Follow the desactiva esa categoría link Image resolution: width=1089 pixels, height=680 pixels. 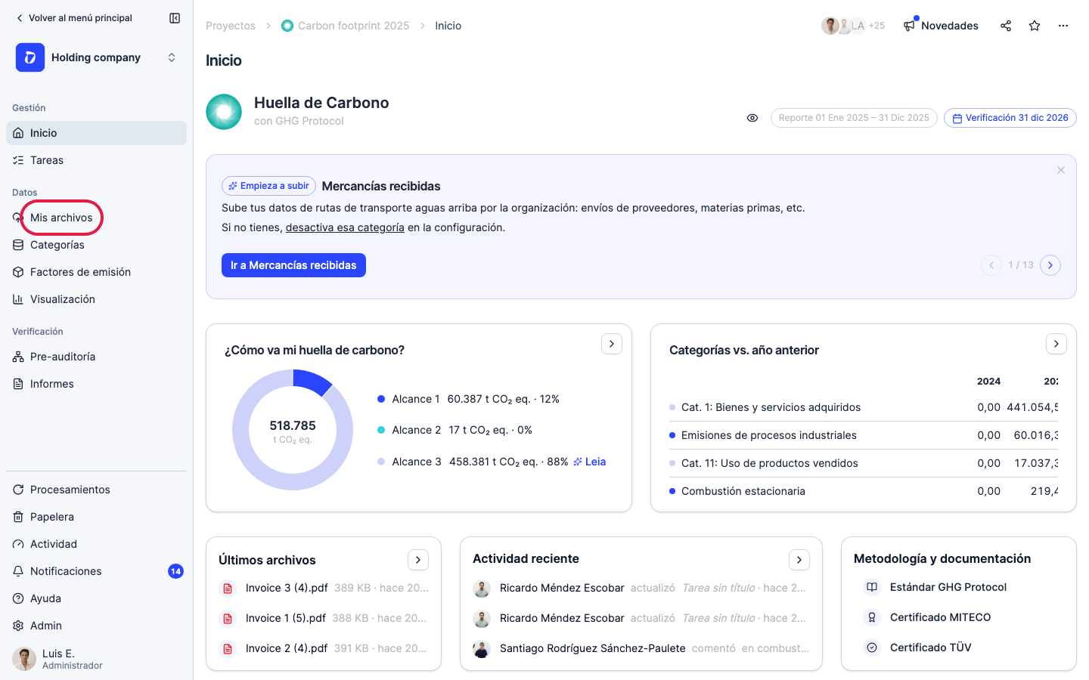click(345, 227)
